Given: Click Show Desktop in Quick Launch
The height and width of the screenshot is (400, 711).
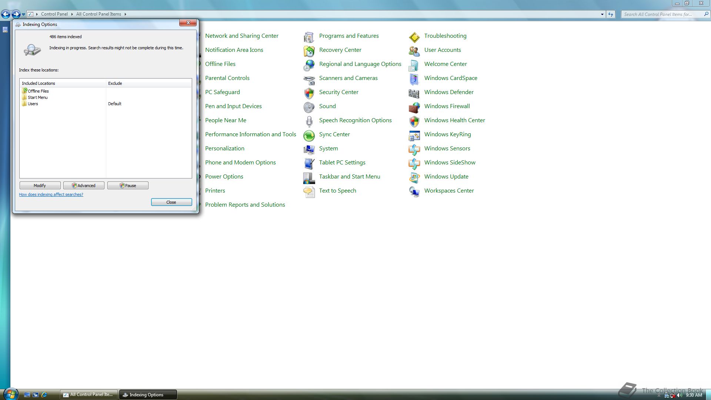Looking at the screenshot, I should point(27,395).
